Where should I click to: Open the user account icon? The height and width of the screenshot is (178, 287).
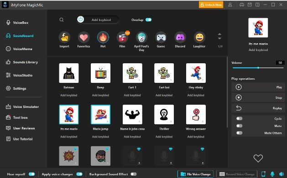pos(230,5)
